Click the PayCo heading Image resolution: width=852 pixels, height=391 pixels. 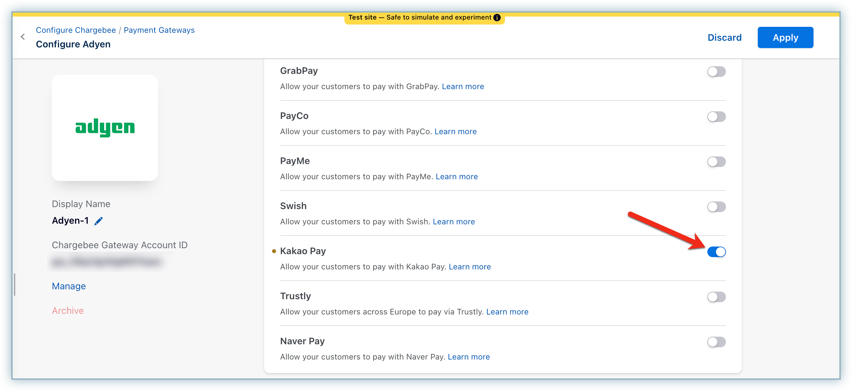pyautogui.click(x=294, y=116)
